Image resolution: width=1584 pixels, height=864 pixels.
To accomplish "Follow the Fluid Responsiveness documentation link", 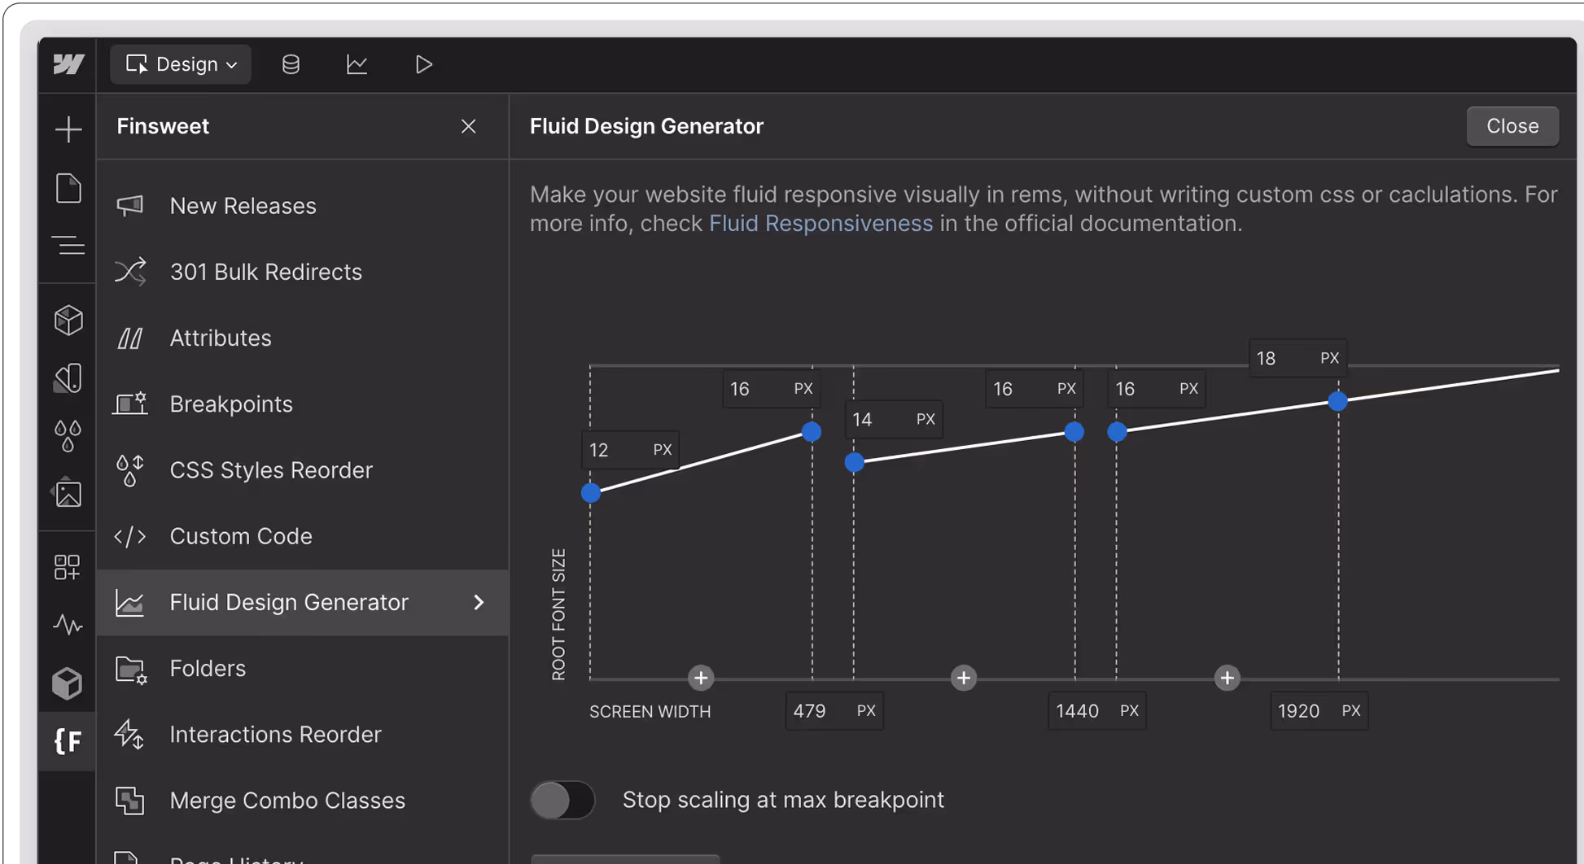I will coord(820,224).
